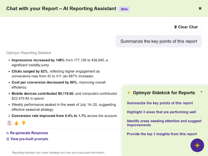208x156 pixels.
Task: Click the disclaimer 'Reporting Assistant can make mistakes'
Action: pos(58,153)
